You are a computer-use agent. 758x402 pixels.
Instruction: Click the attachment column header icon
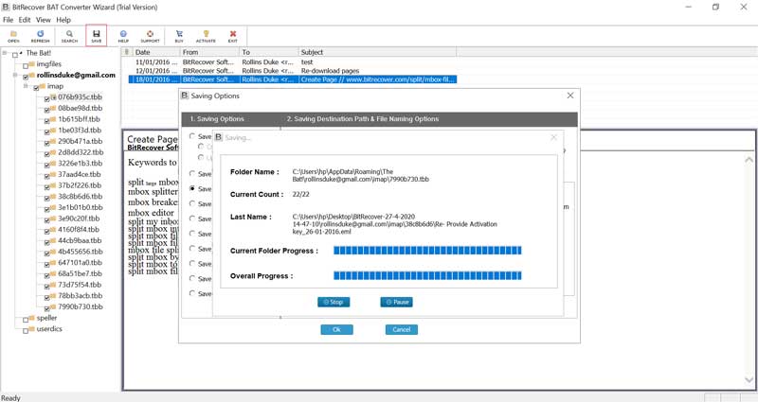(127, 52)
